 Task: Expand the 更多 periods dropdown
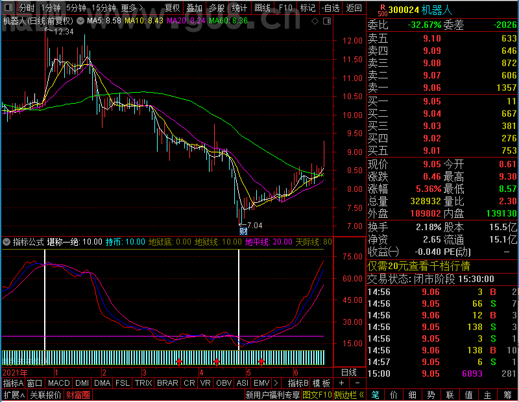pos(132,8)
